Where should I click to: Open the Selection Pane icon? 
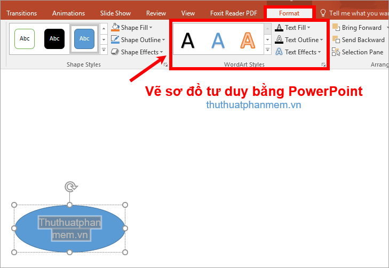pos(336,52)
